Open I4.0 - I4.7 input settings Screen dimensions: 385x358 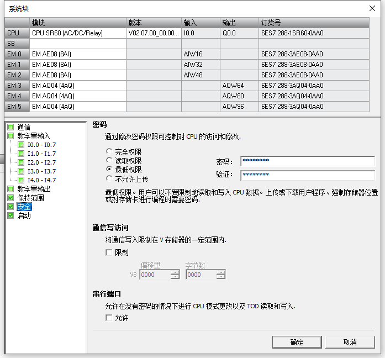coord(41,180)
